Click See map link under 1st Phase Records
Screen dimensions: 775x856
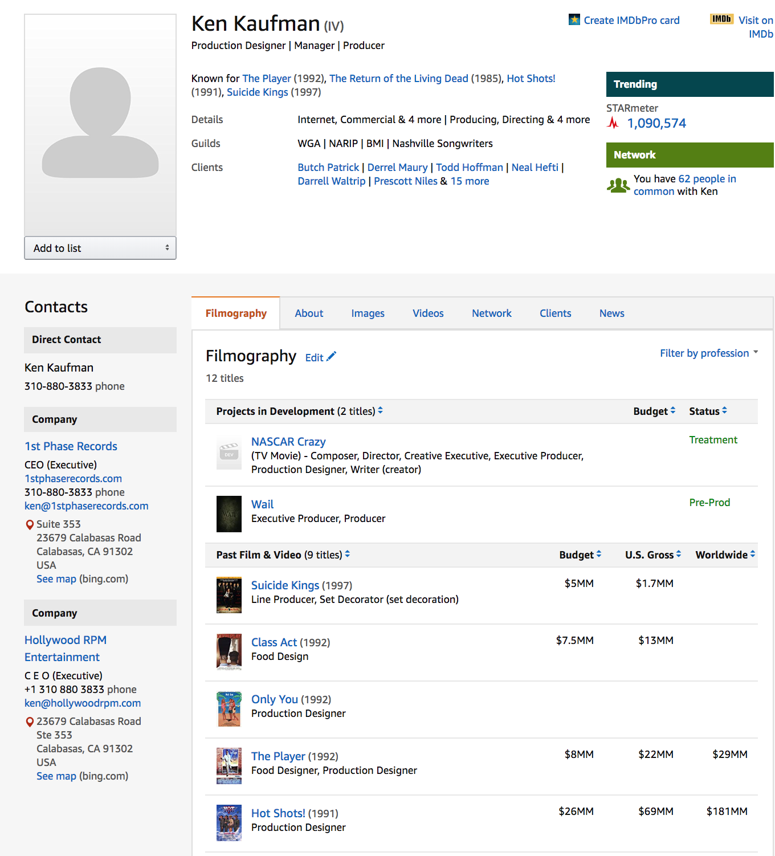point(56,578)
